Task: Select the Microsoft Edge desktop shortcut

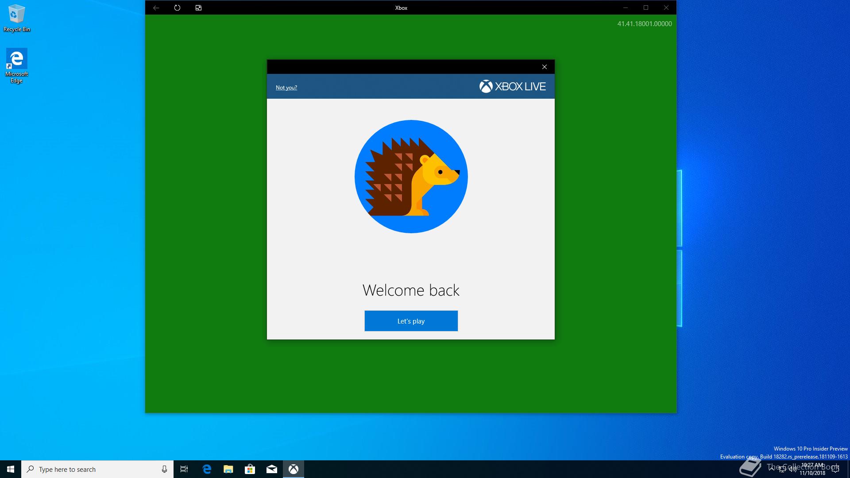Action: [16, 66]
